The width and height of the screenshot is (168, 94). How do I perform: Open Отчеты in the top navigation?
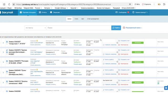(43, 12)
